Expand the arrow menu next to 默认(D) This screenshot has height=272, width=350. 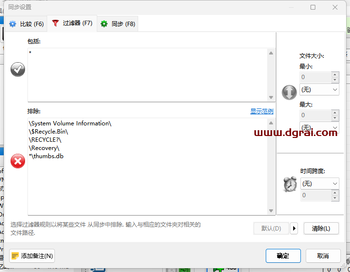pyautogui.click(x=294, y=229)
